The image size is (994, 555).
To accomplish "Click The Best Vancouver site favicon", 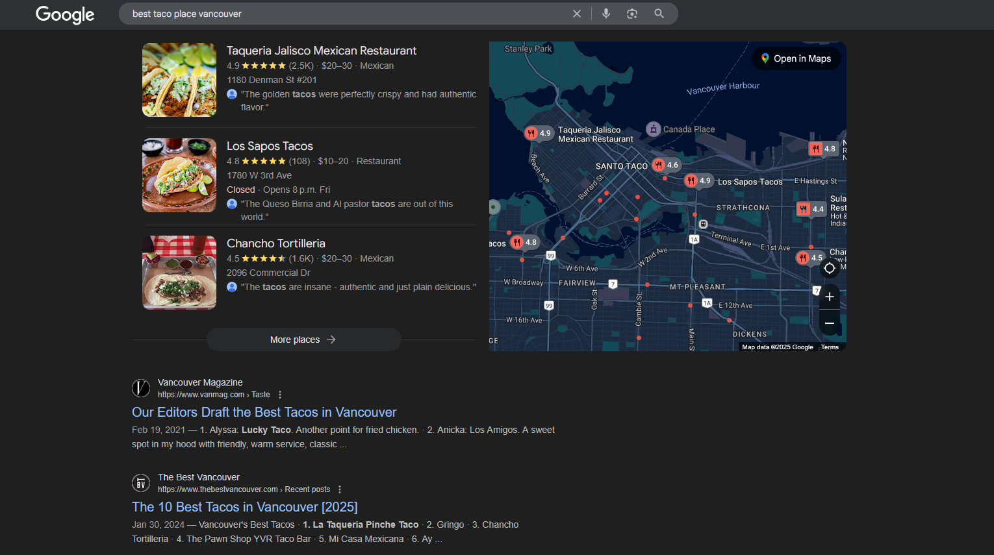I will coord(141,483).
